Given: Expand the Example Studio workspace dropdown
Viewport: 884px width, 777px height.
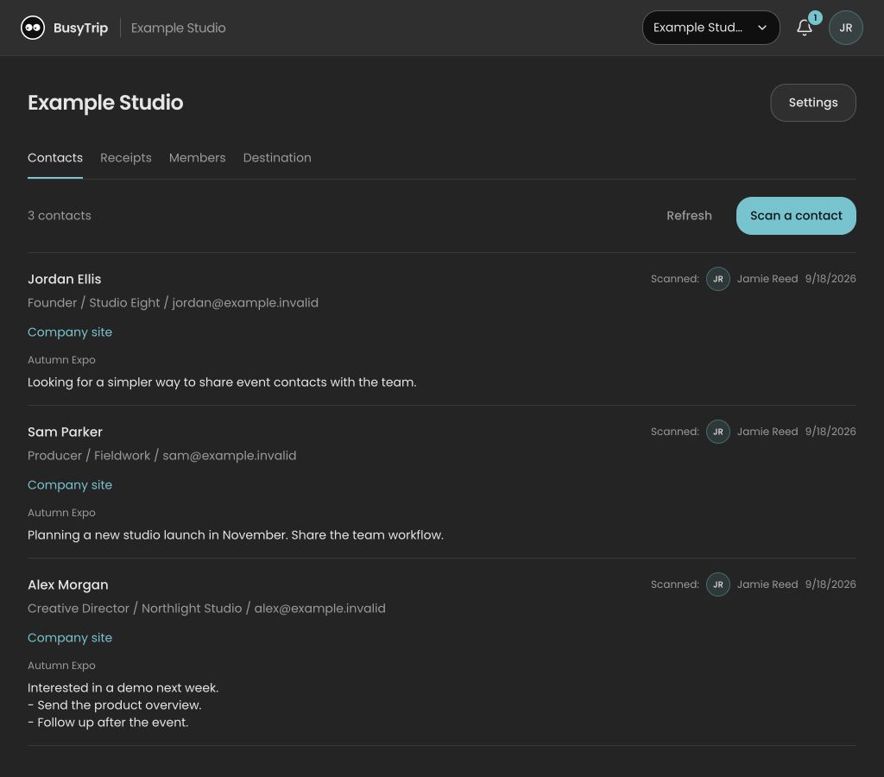Looking at the screenshot, I should 711,28.
